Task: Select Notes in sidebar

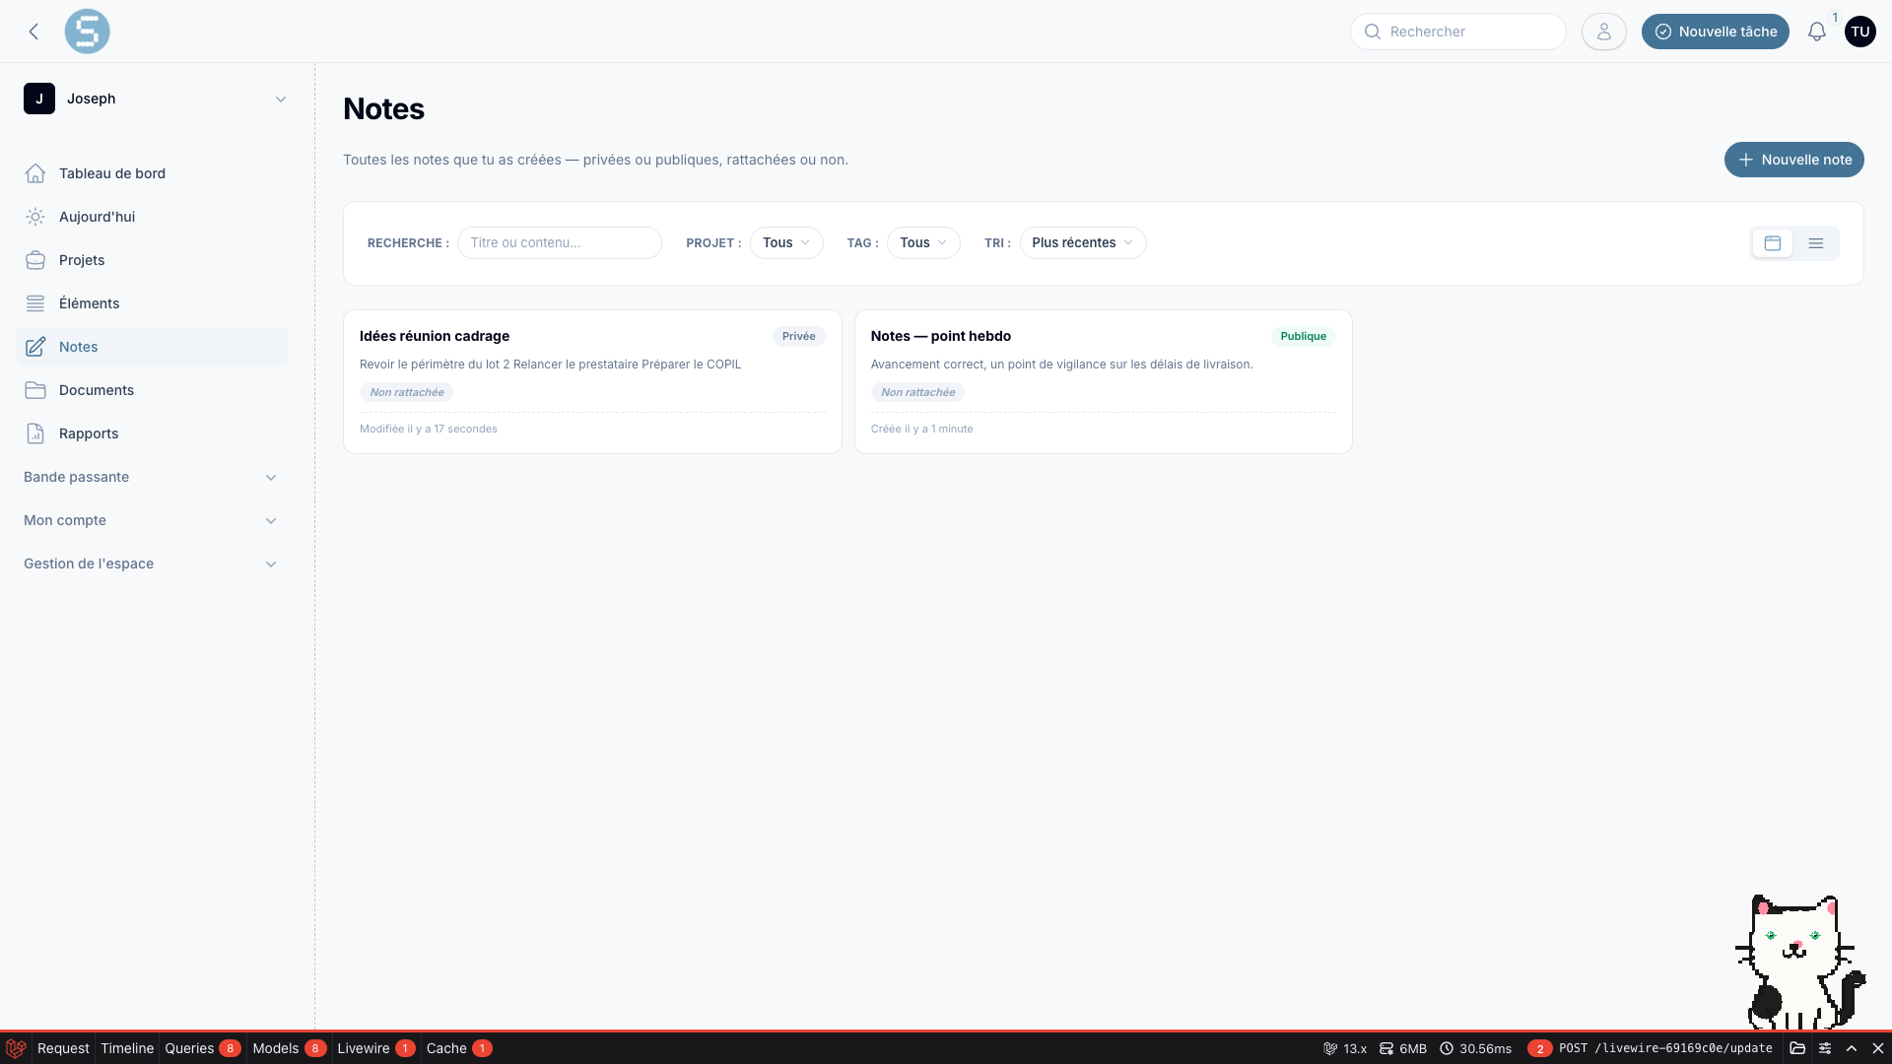Action: [152, 347]
